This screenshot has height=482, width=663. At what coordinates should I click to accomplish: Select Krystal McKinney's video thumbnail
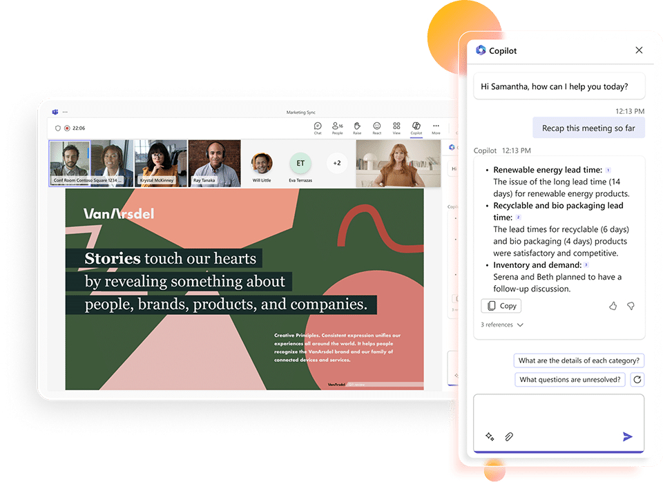(162, 163)
